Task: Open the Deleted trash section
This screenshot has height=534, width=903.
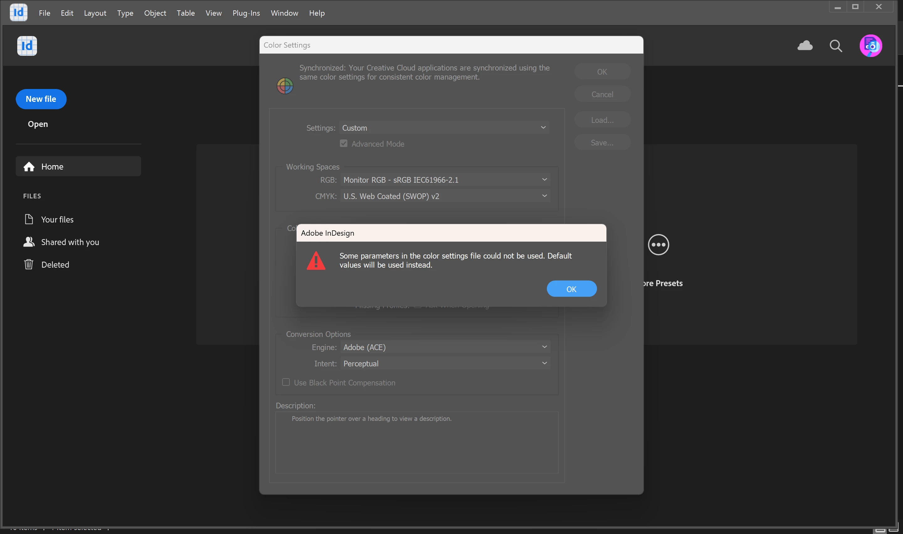Action: tap(55, 265)
